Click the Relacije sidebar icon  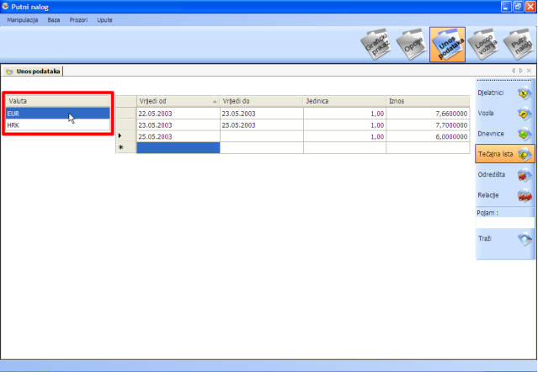click(x=525, y=195)
